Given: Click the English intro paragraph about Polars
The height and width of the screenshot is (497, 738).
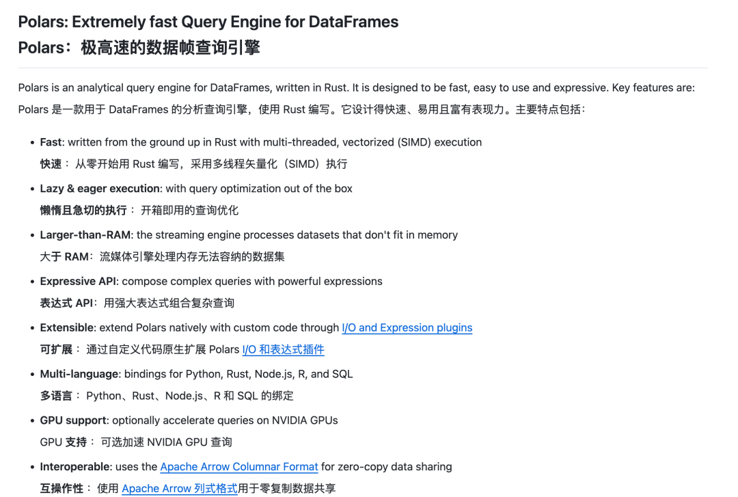Looking at the screenshot, I should pos(356,88).
